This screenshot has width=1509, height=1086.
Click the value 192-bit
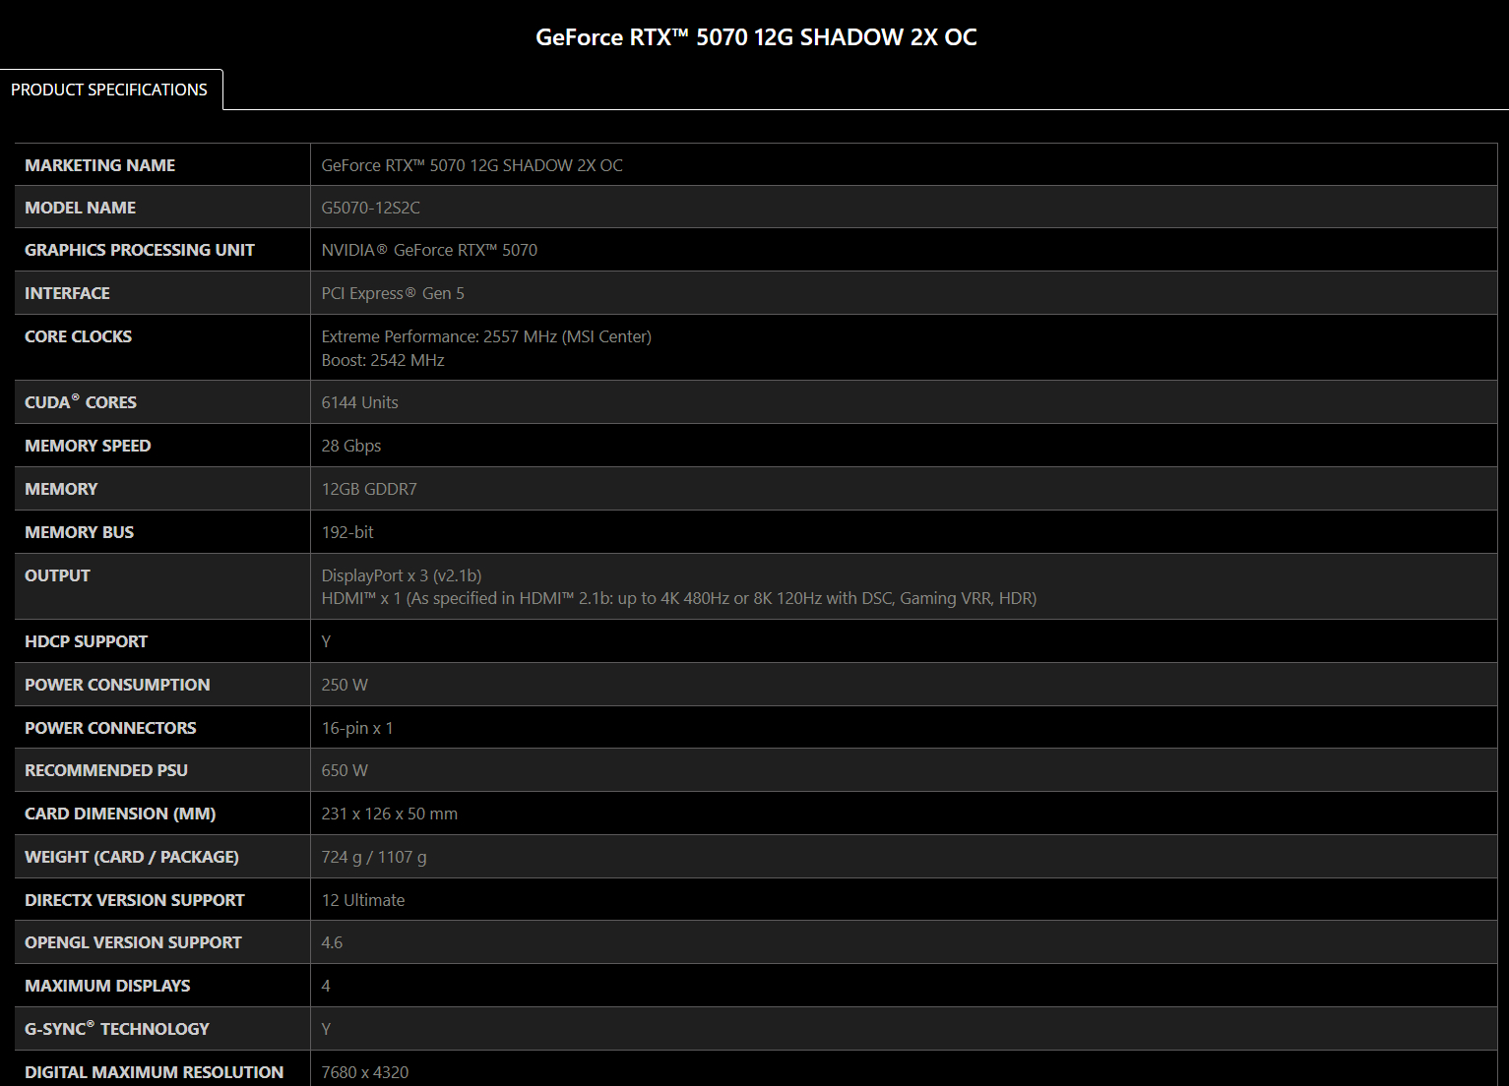[347, 532]
